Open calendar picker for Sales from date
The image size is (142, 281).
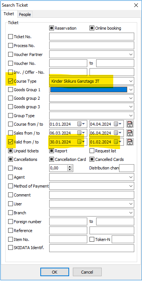click(x=81, y=133)
